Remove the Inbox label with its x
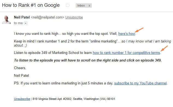Image resolution: width=173 pixels, height=107 pixels. tap(89, 6)
